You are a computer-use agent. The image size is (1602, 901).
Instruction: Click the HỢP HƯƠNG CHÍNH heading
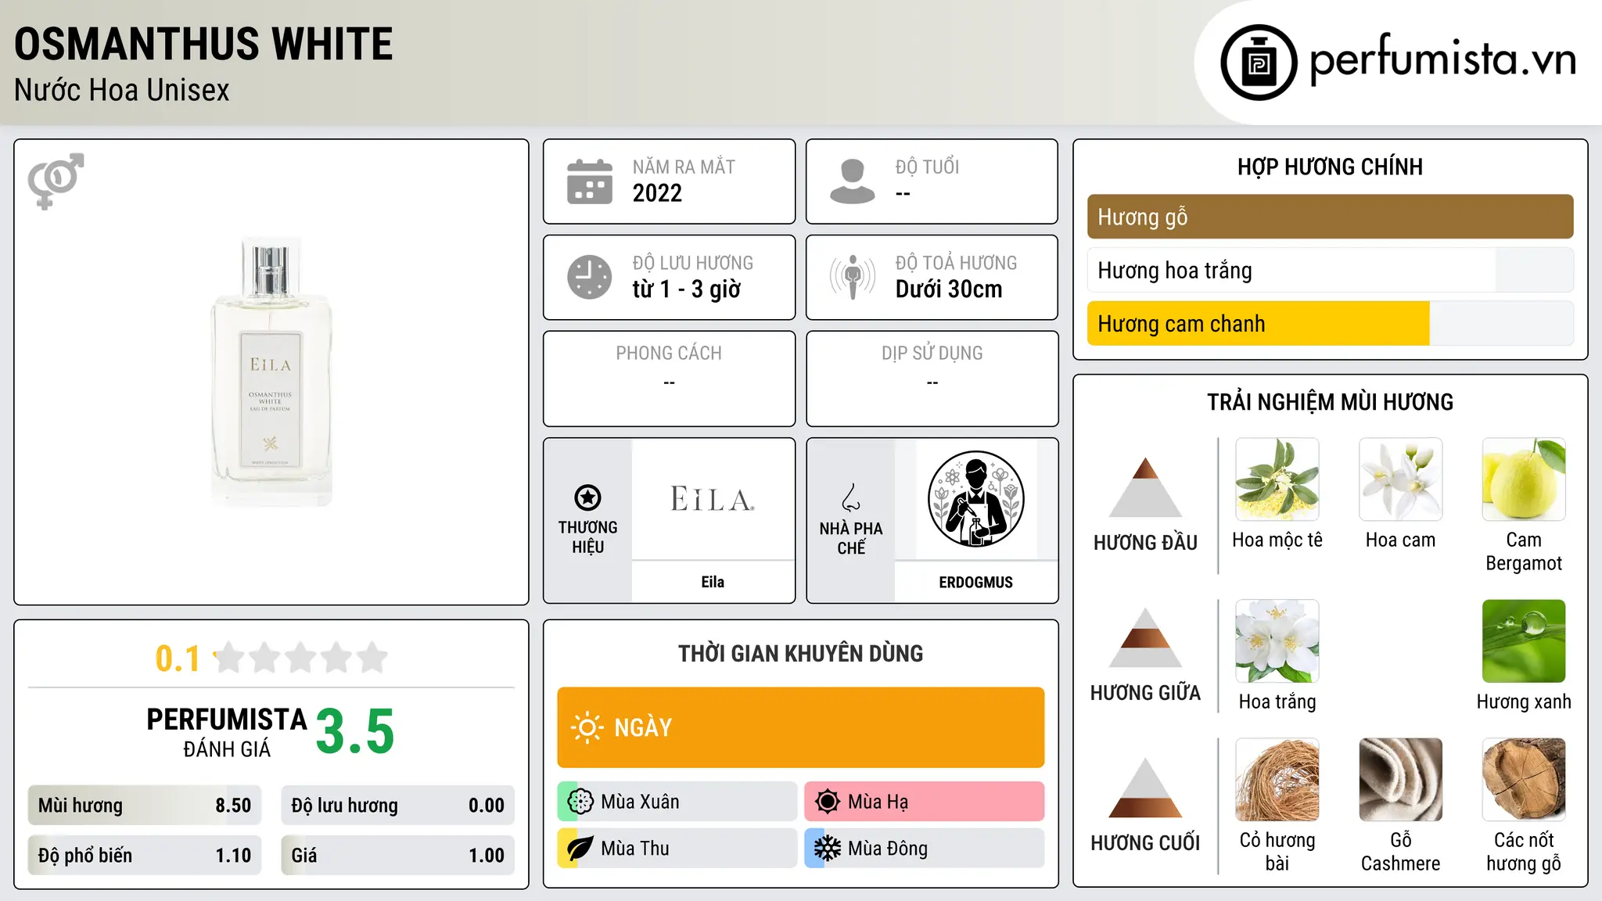tap(1330, 167)
